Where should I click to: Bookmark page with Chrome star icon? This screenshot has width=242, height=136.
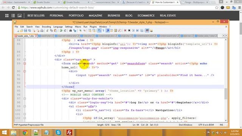click(x=217, y=8)
